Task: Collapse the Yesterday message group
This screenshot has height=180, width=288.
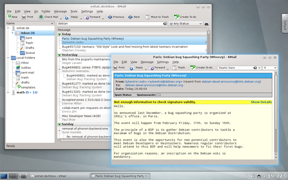Action: tap(60, 55)
